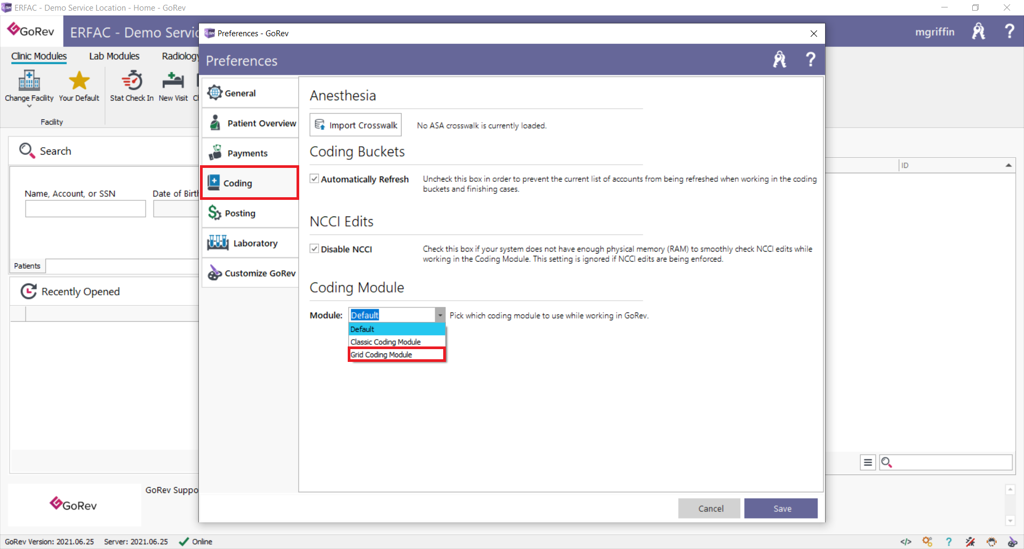The image size is (1024, 549).
Task: Click the Change Facility icon
Action: (29, 80)
